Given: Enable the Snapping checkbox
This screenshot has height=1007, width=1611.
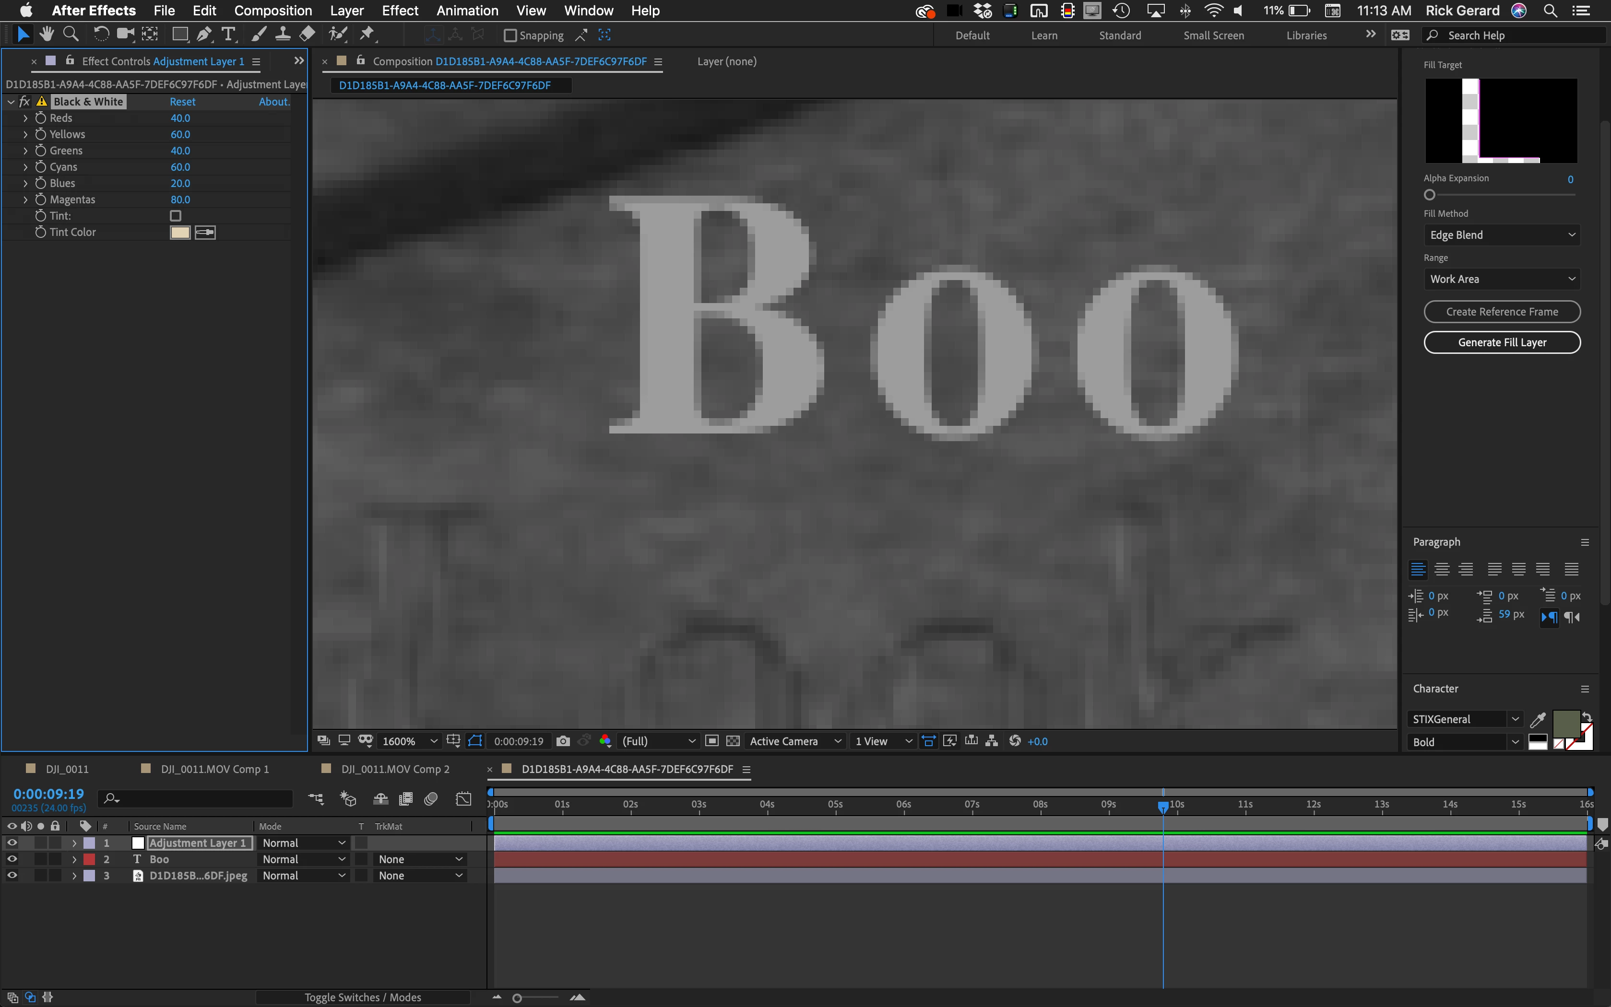Looking at the screenshot, I should [x=510, y=35].
